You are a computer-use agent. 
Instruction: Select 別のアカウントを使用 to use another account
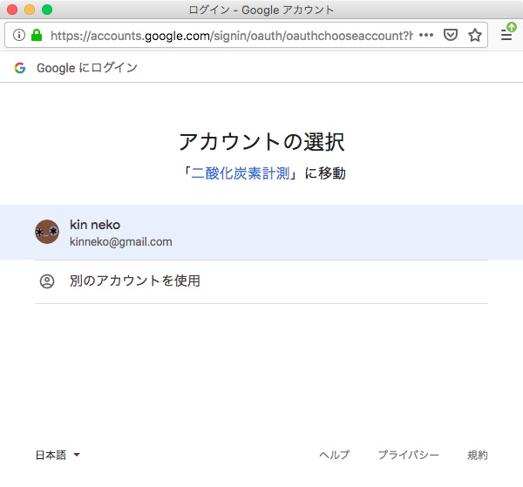coord(135,281)
